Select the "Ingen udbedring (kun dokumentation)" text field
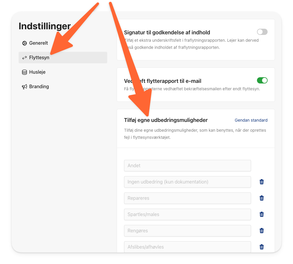The image size is (293, 264). tap(188, 182)
